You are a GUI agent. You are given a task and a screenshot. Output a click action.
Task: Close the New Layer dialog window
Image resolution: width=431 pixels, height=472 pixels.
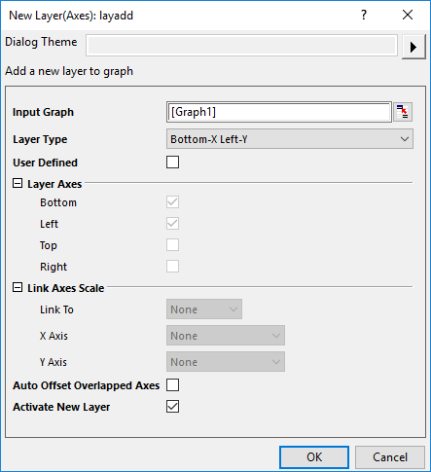point(408,15)
